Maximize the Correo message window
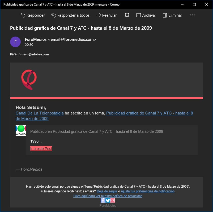This screenshot has width=213, height=212. pyautogui.click(x=194, y=5)
